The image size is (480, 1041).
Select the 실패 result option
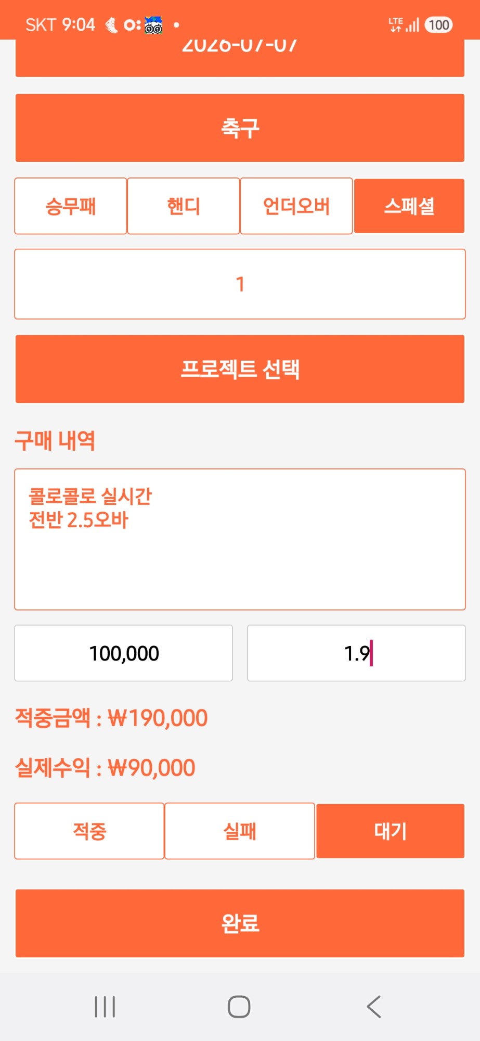tap(240, 831)
